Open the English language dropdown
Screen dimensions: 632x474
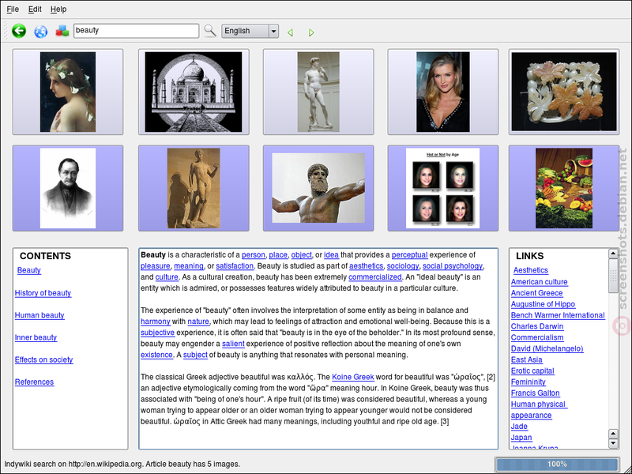tap(250, 31)
